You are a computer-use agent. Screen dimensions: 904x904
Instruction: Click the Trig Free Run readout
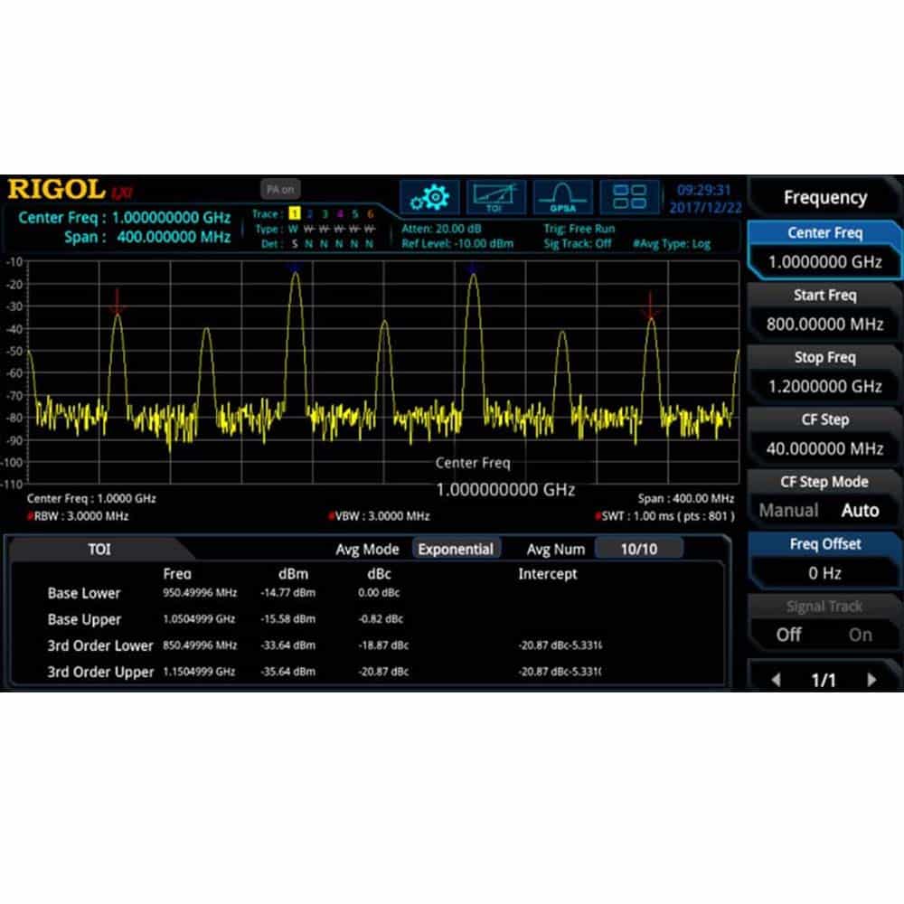point(579,229)
